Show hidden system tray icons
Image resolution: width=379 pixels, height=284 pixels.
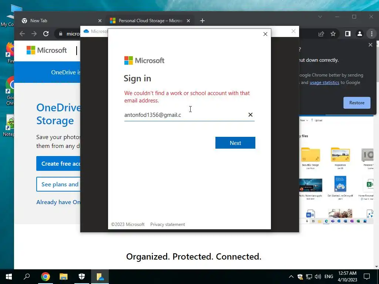[291, 277]
